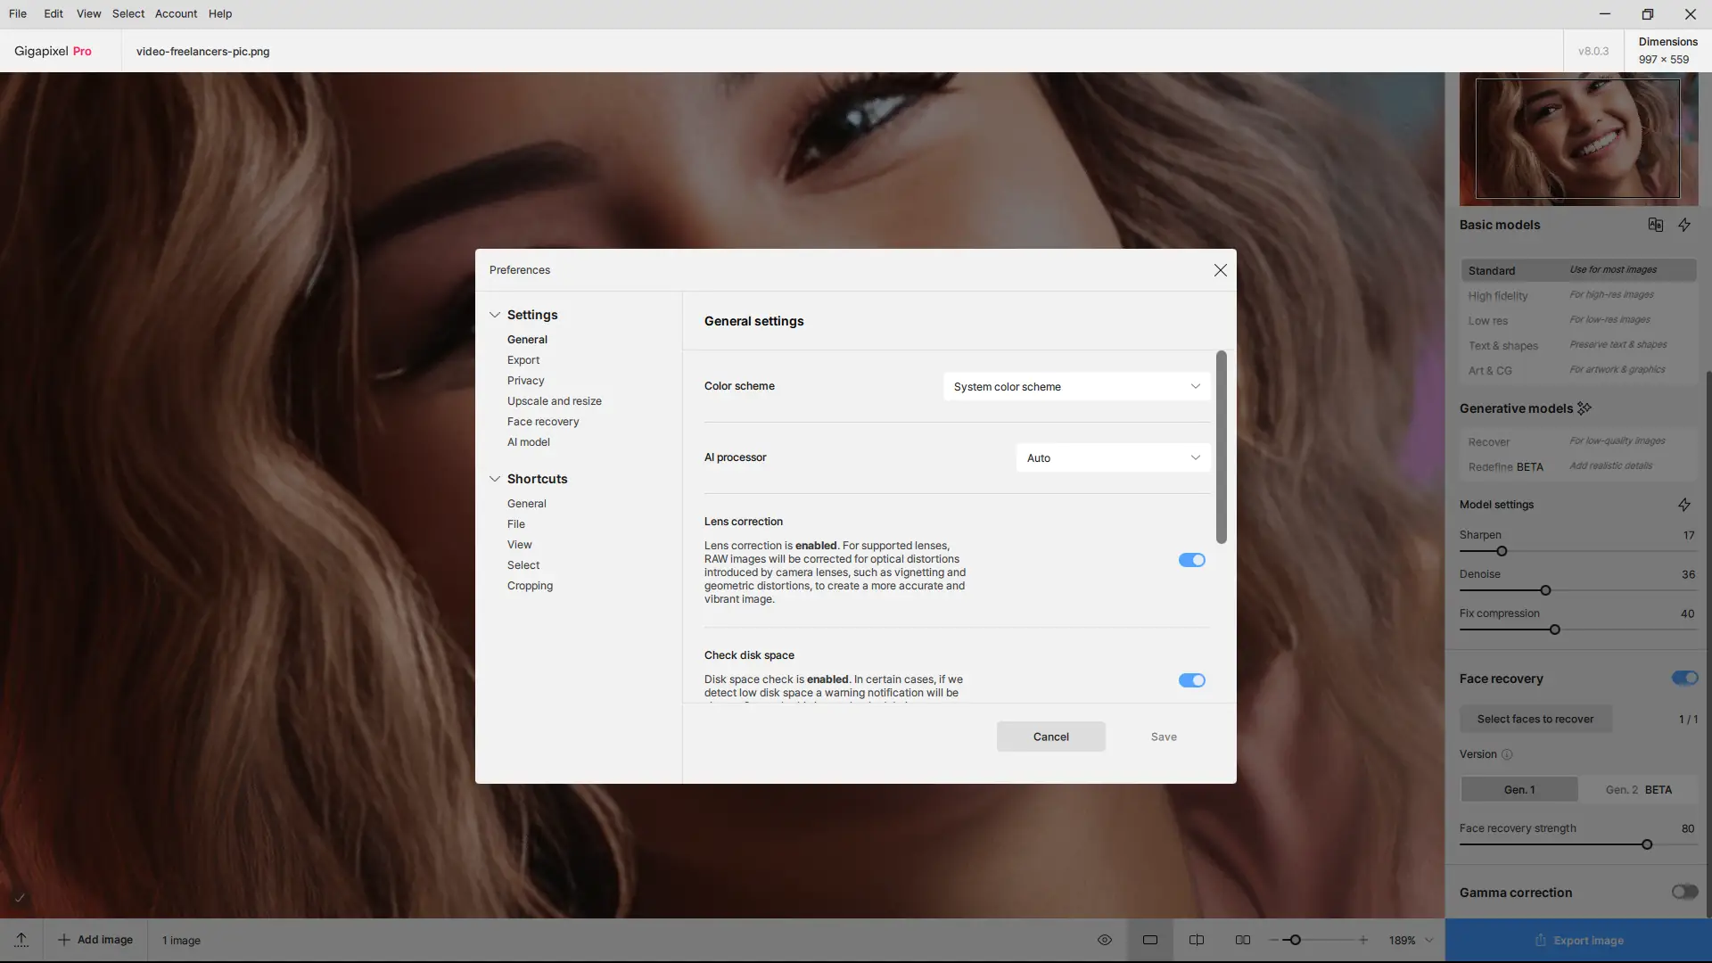Disable the Lens correction toggle
1712x963 pixels.
coord(1191,560)
